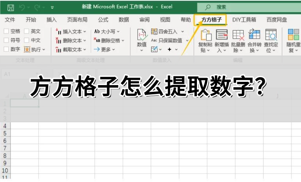This screenshot has width=301, height=182.
Task: Expand the dropdown under 数值
Action: click(142, 51)
